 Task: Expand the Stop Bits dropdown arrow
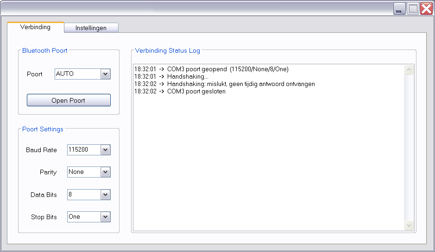(106, 217)
